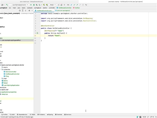Click 'controller' breadcrumb segment
This screenshot has height=118, width=157.
coord(52,8)
